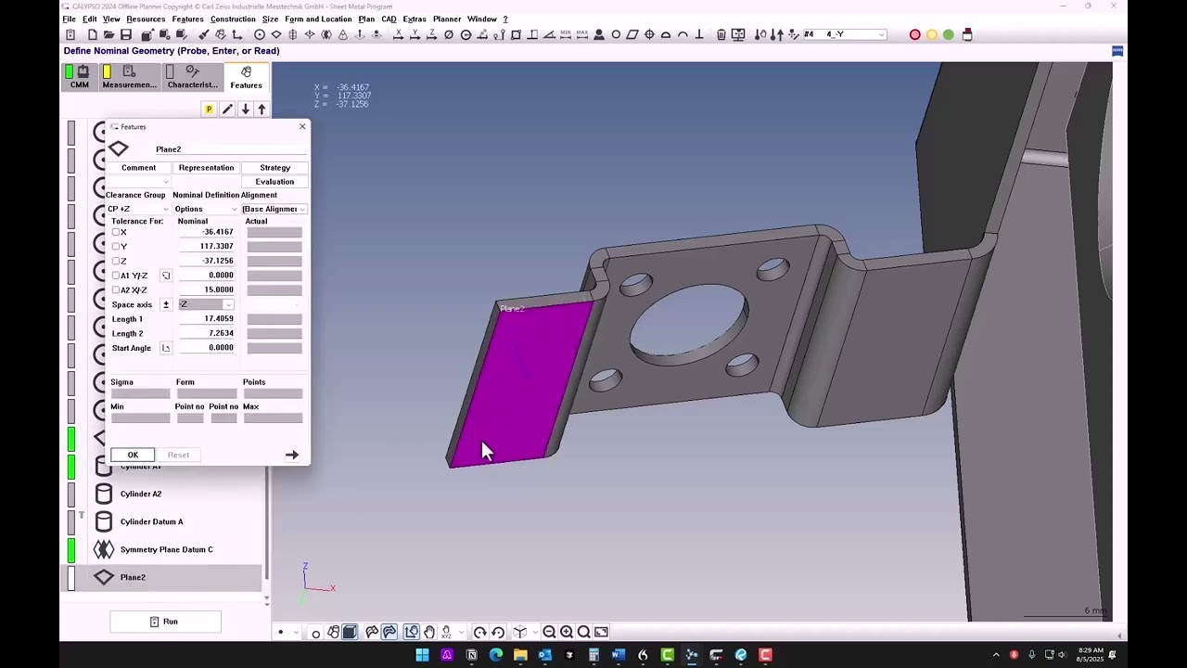The height and width of the screenshot is (668, 1187).
Task: Open the view cube orientation dropdown arrow
Action: coord(535,632)
